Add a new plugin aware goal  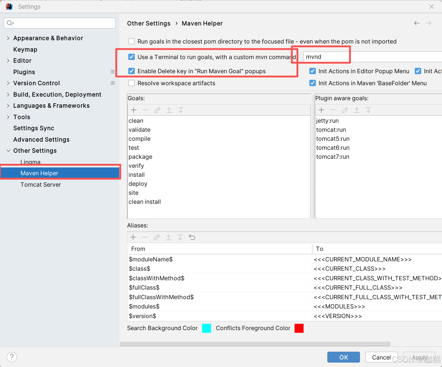pyautogui.click(x=321, y=110)
